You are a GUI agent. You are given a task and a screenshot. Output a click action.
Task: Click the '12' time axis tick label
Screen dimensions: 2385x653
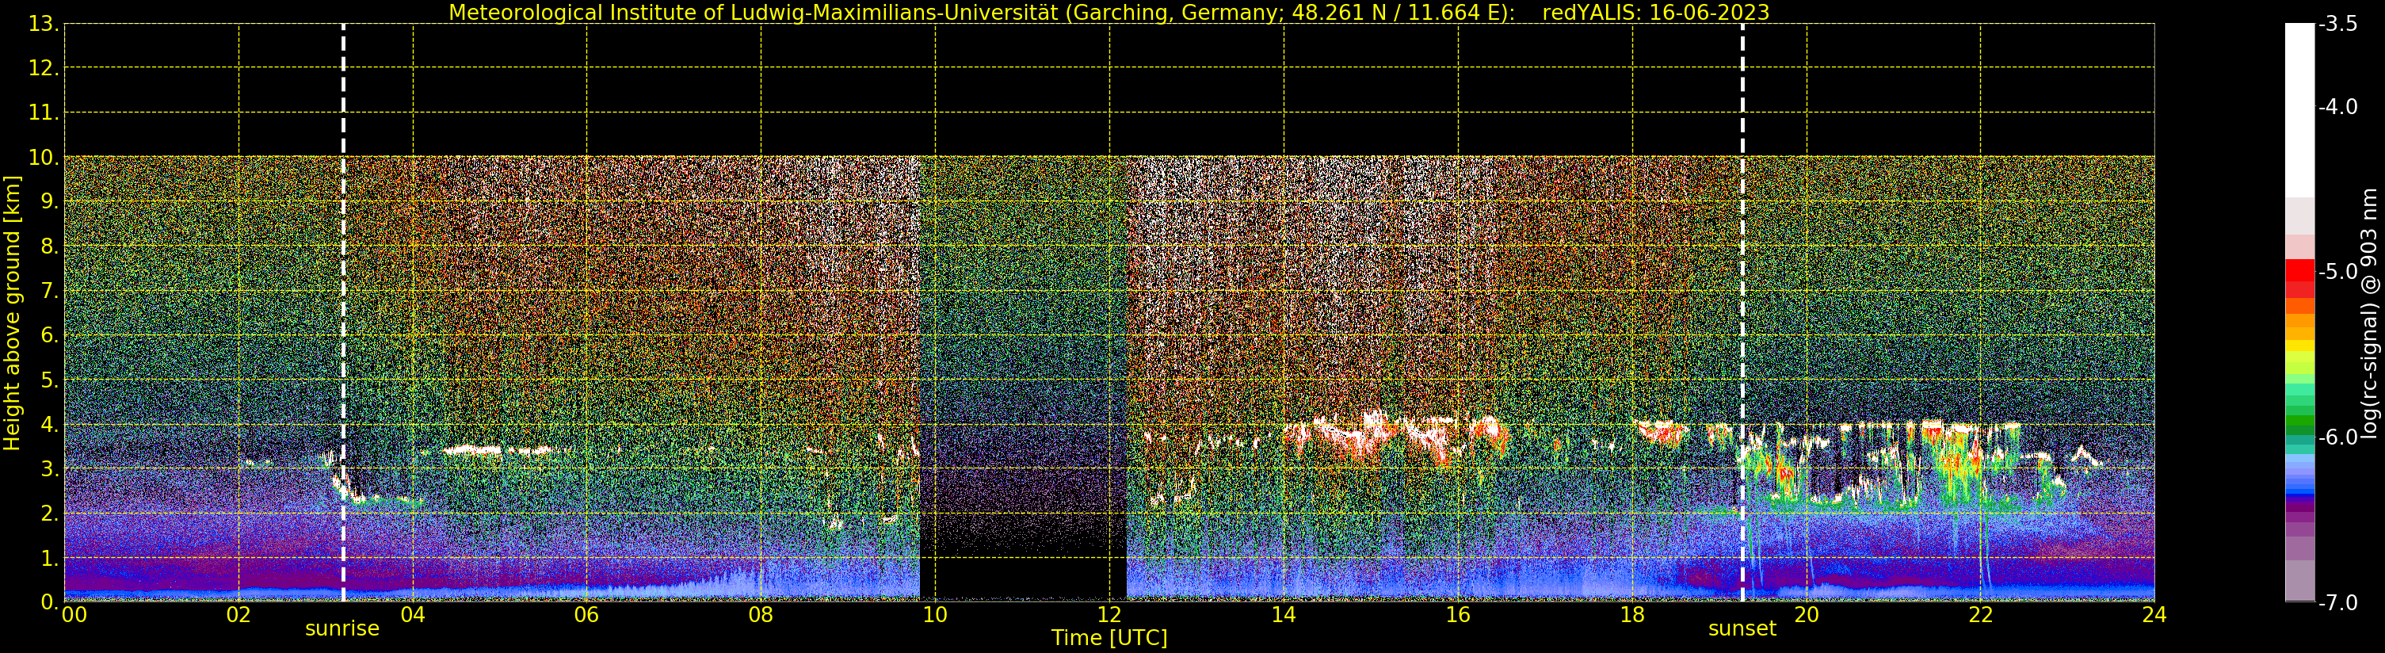(1110, 615)
